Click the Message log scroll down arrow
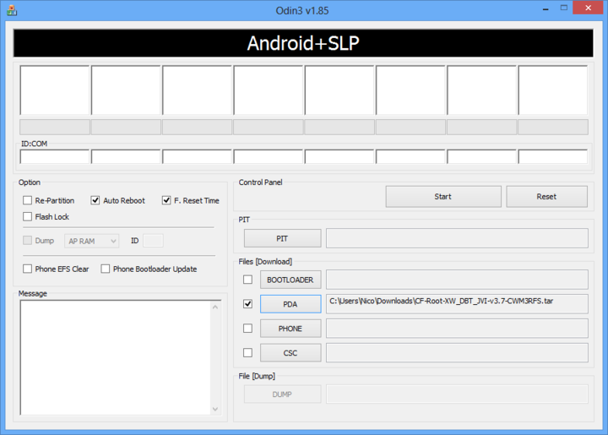Image resolution: width=608 pixels, height=435 pixels. [215, 409]
